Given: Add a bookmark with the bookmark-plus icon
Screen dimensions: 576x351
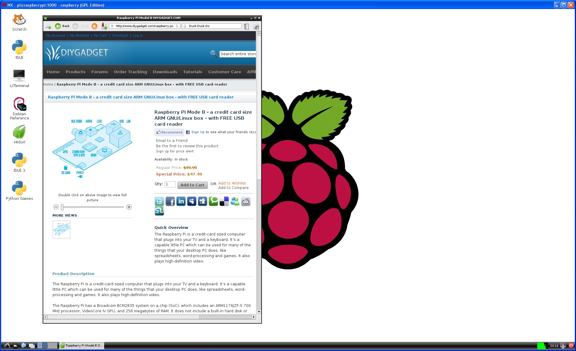Looking at the screenshot, I should coord(104,26).
